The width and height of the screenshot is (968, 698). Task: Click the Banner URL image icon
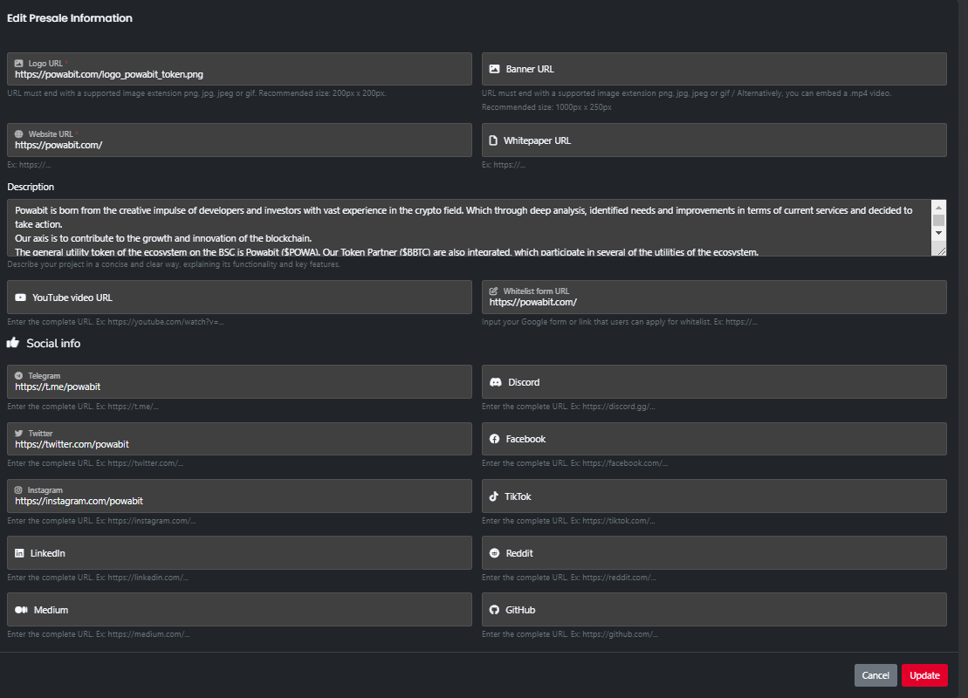click(x=495, y=69)
